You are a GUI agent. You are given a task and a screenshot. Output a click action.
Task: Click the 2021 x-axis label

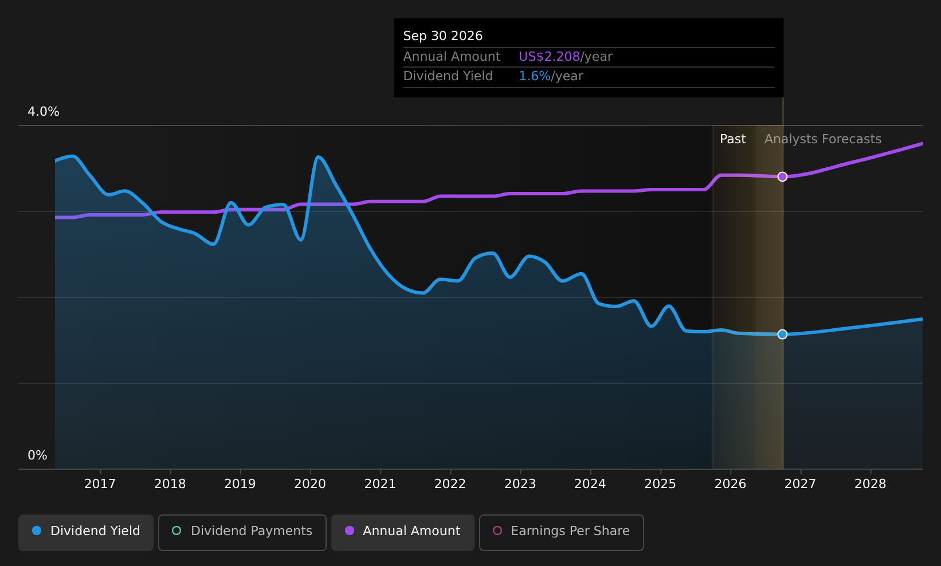(x=380, y=484)
